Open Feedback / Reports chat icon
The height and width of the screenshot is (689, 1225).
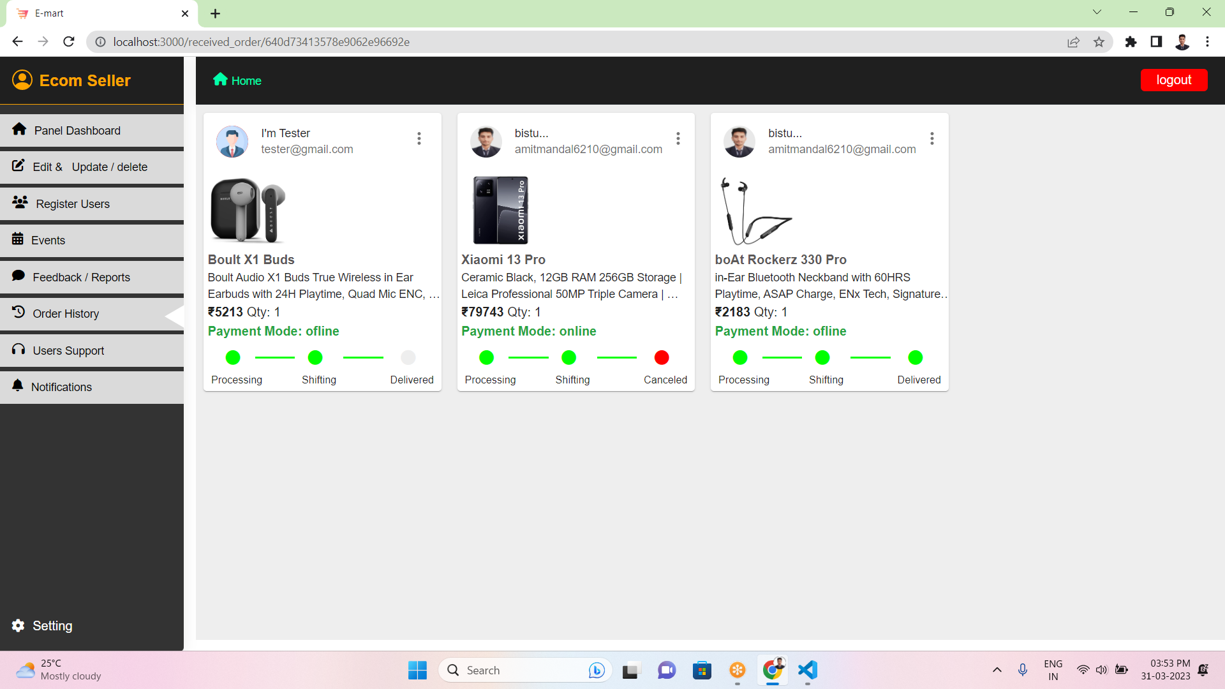(x=19, y=276)
